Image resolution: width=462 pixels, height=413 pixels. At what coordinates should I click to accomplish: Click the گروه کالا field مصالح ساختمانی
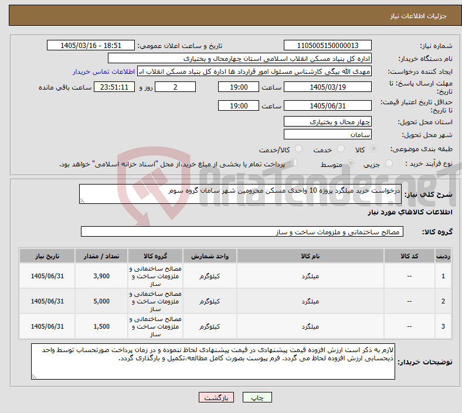[242, 231]
